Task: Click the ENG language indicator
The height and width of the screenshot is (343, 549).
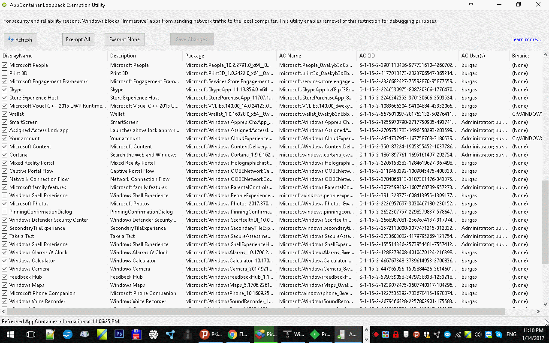Action: click(x=511, y=334)
